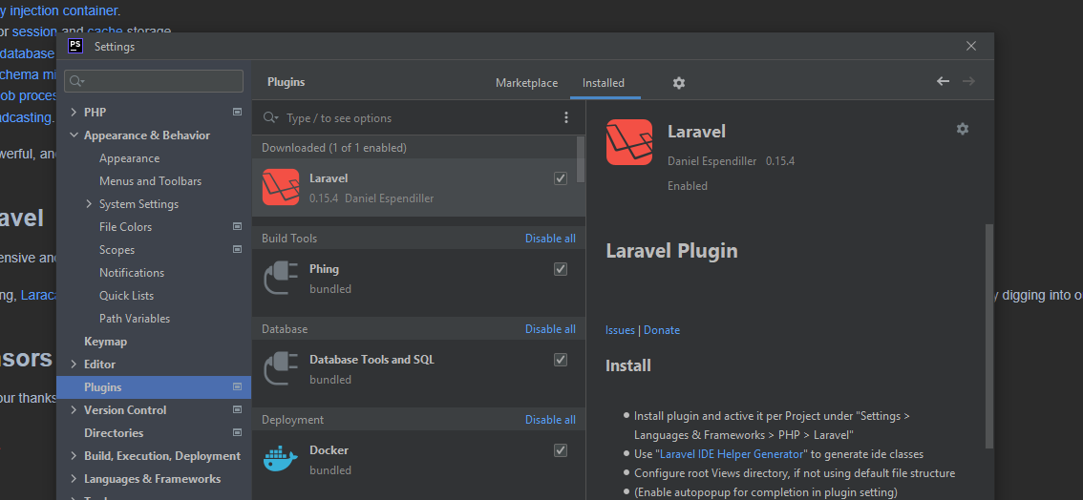This screenshot has width=1083, height=500.
Task: Click the Database Tools and SQL plug icon
Action: tap(281, 369)
